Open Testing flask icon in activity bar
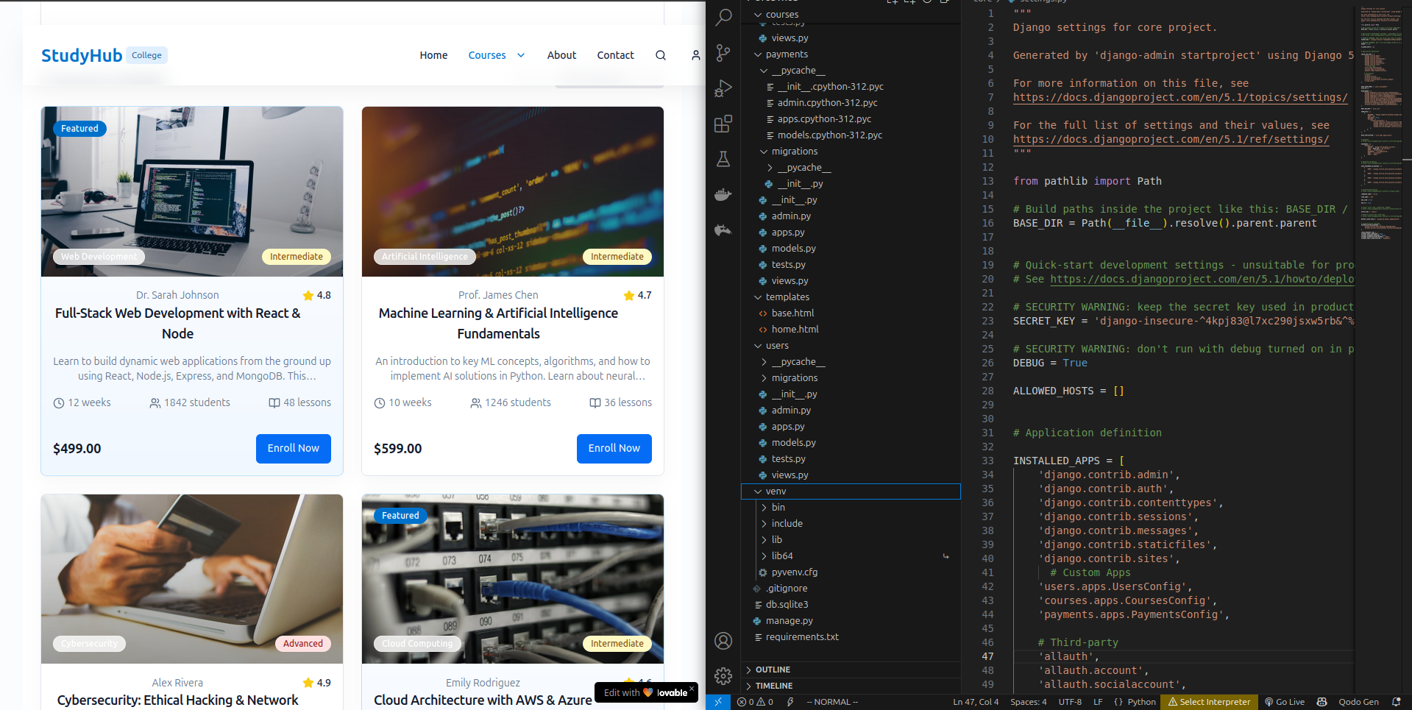Viewport: 1412px width, 710px height. point(723,159)
